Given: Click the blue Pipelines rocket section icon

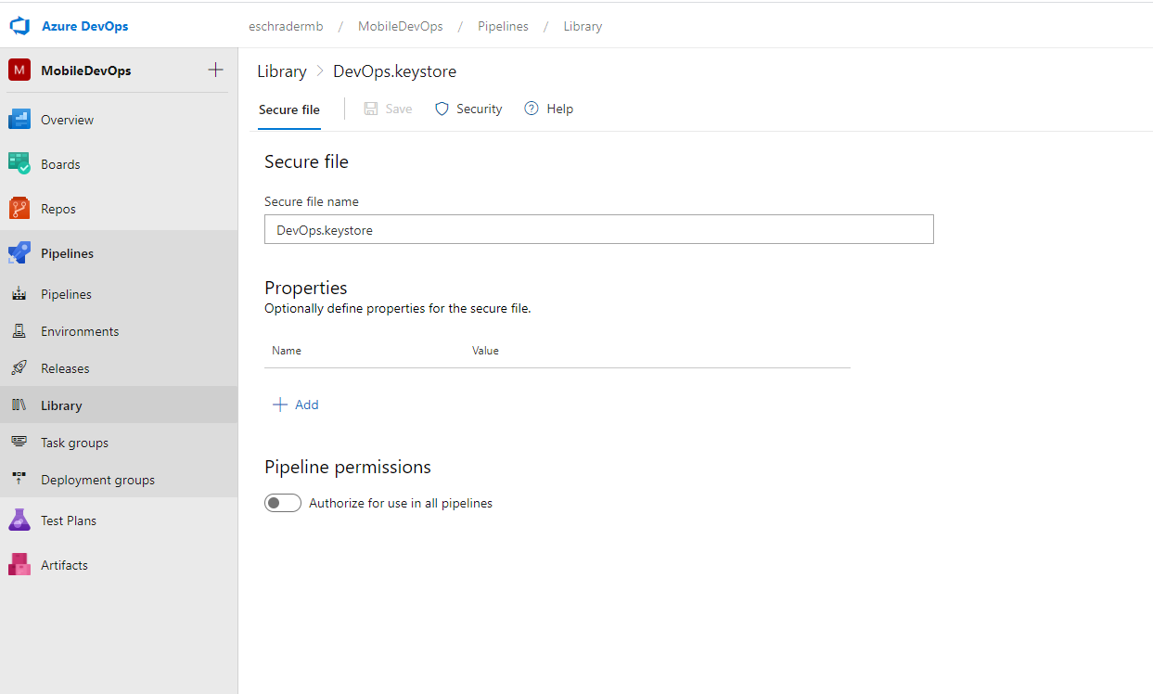Looking at the screenshot, I should click(x=19, y=253).
